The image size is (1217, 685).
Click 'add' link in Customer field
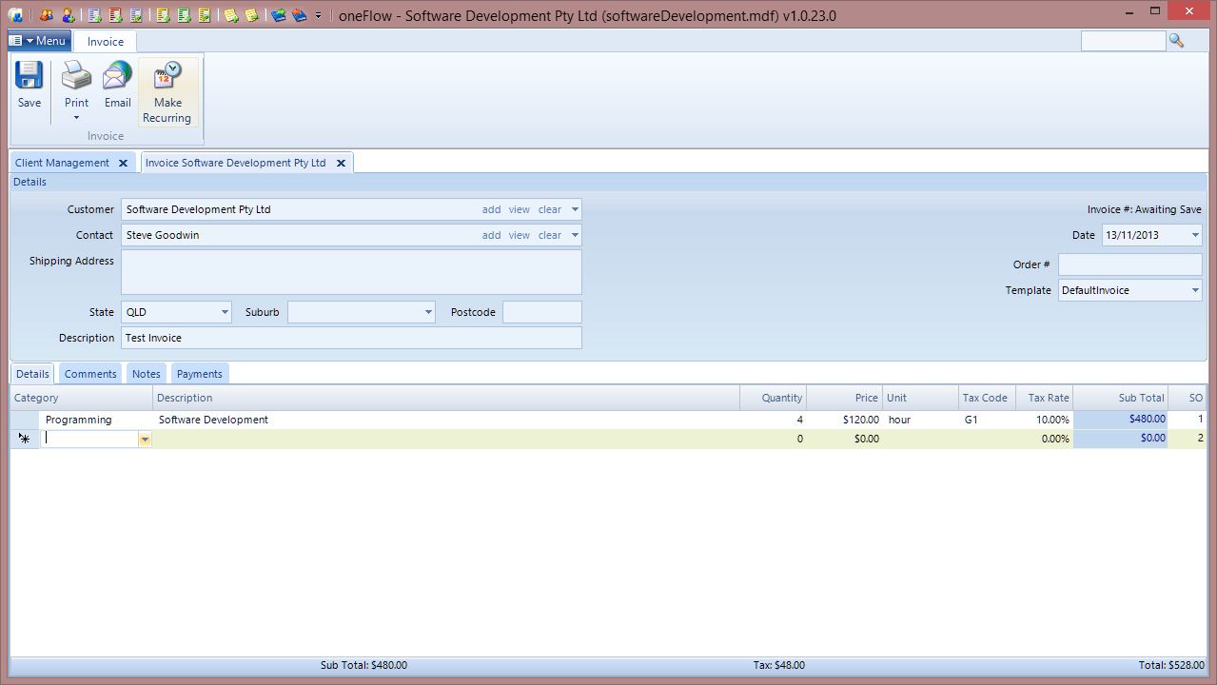point(491,209)
